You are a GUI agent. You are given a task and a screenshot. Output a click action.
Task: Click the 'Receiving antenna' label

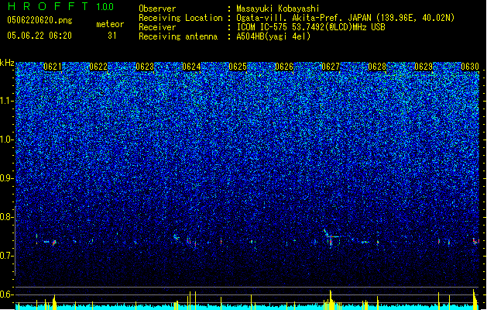pos(178,36)
